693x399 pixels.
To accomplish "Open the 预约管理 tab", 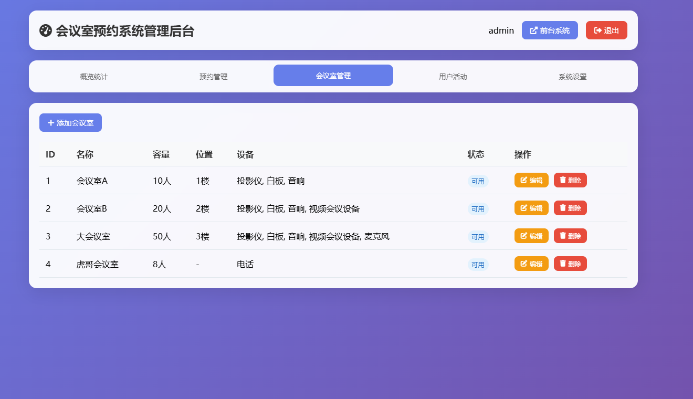I will click(x=213, y=76).
